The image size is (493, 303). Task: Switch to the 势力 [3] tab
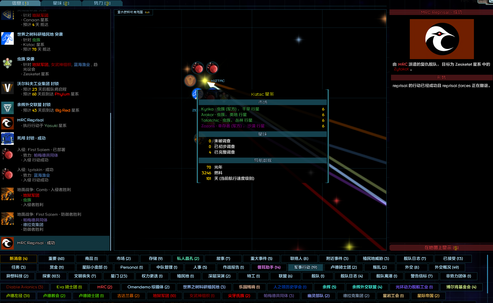click(102, 3)
